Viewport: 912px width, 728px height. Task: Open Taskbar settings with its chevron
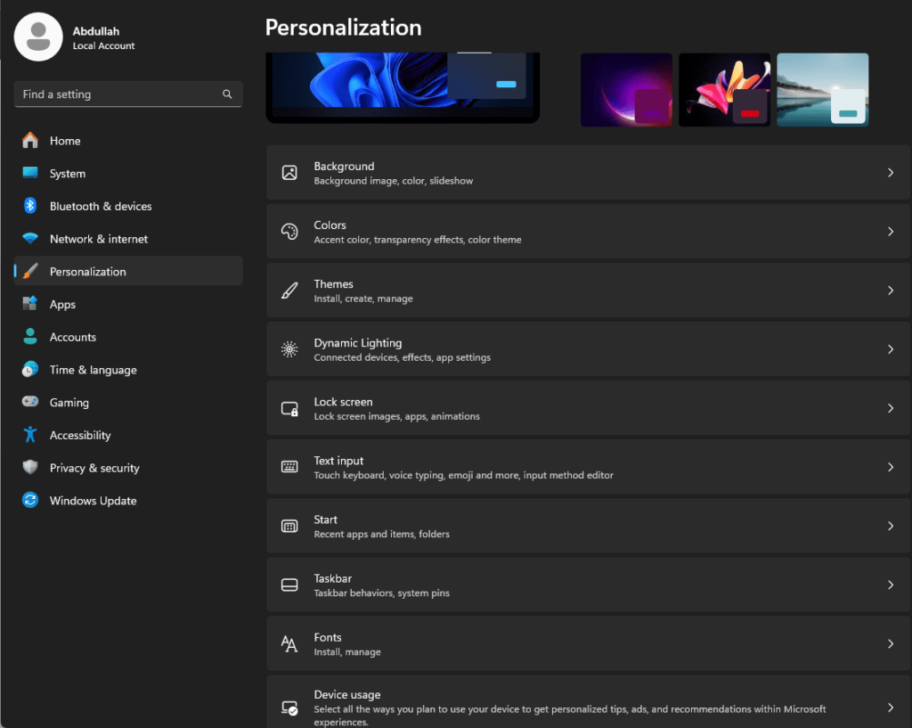(x=890, y=585)
